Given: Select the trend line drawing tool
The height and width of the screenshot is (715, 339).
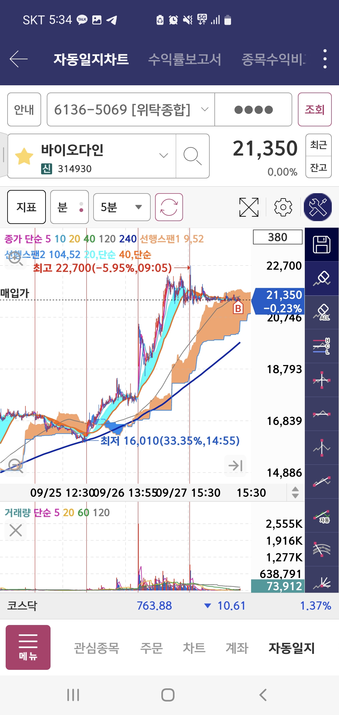Looking at the screenshot, I should point(322,482).
